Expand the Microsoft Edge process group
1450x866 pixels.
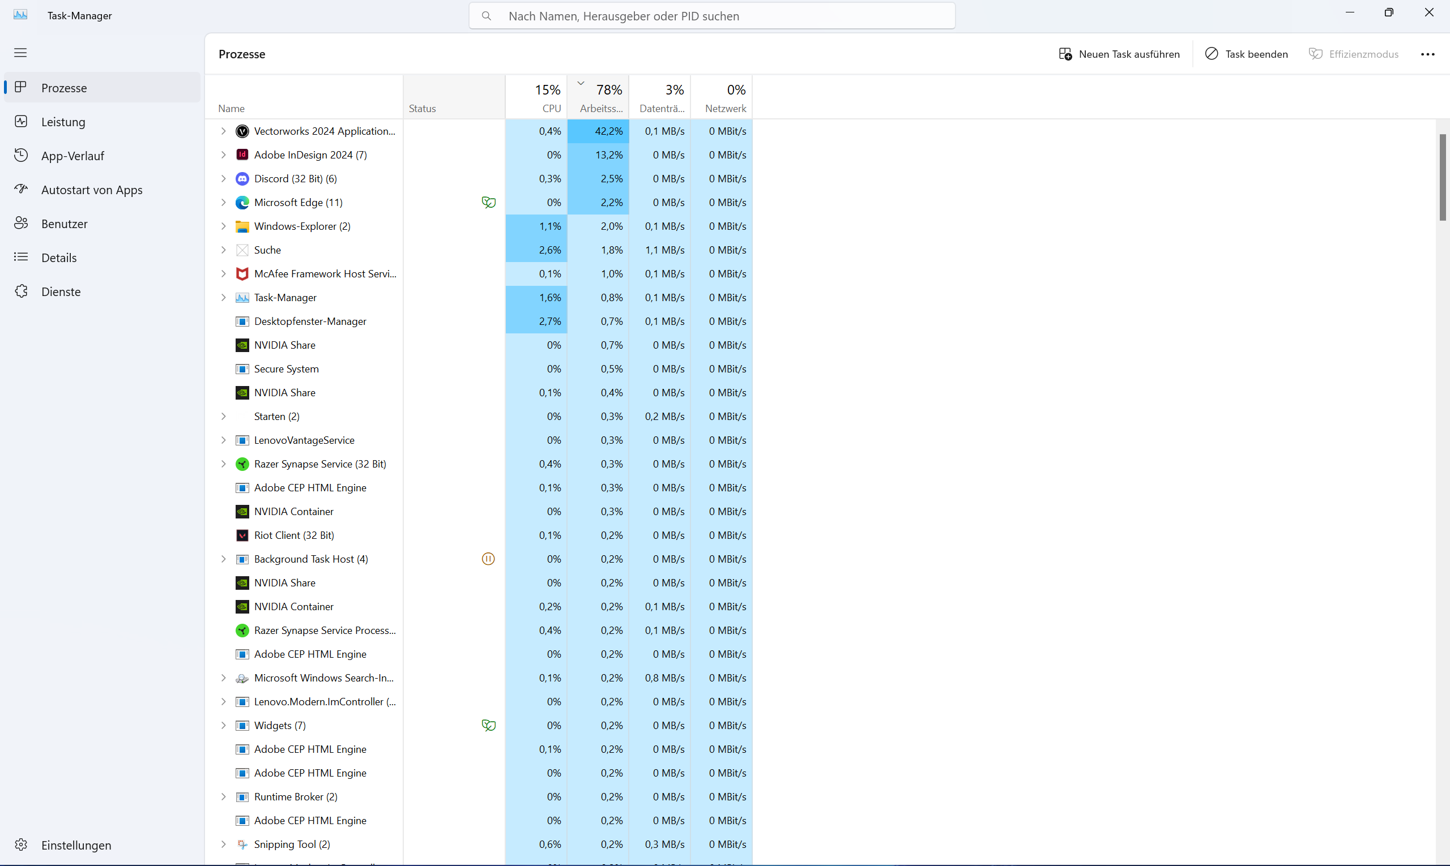click(223, 203)
